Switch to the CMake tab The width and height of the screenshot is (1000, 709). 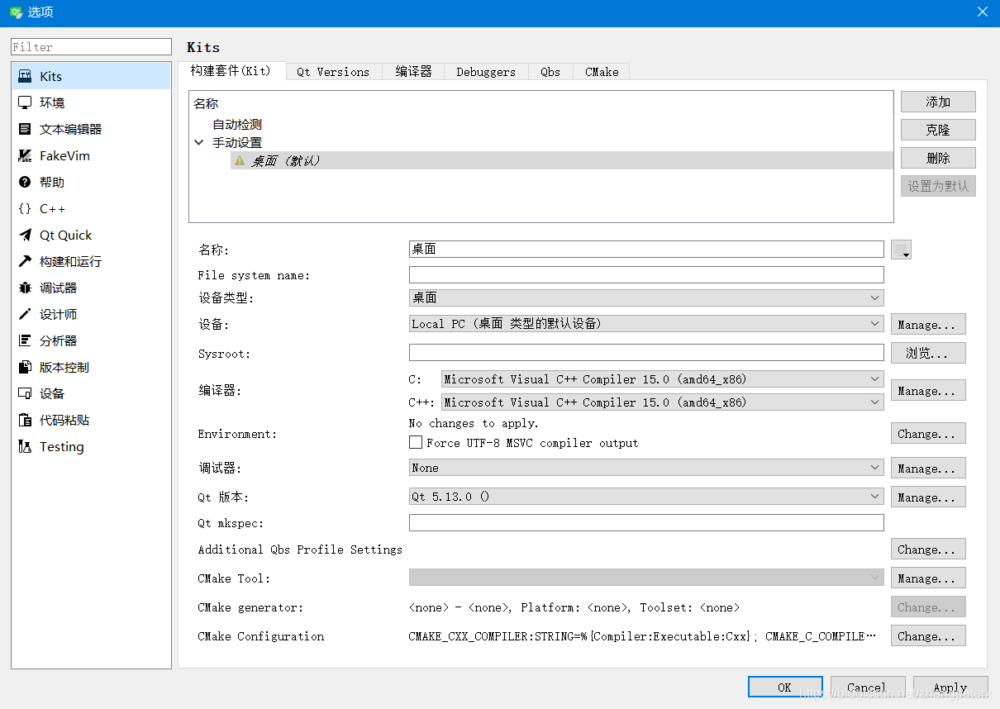point(602,72)
